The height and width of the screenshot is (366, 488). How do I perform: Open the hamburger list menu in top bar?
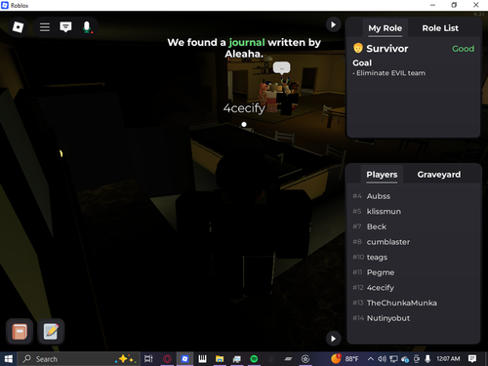(45, 27)
